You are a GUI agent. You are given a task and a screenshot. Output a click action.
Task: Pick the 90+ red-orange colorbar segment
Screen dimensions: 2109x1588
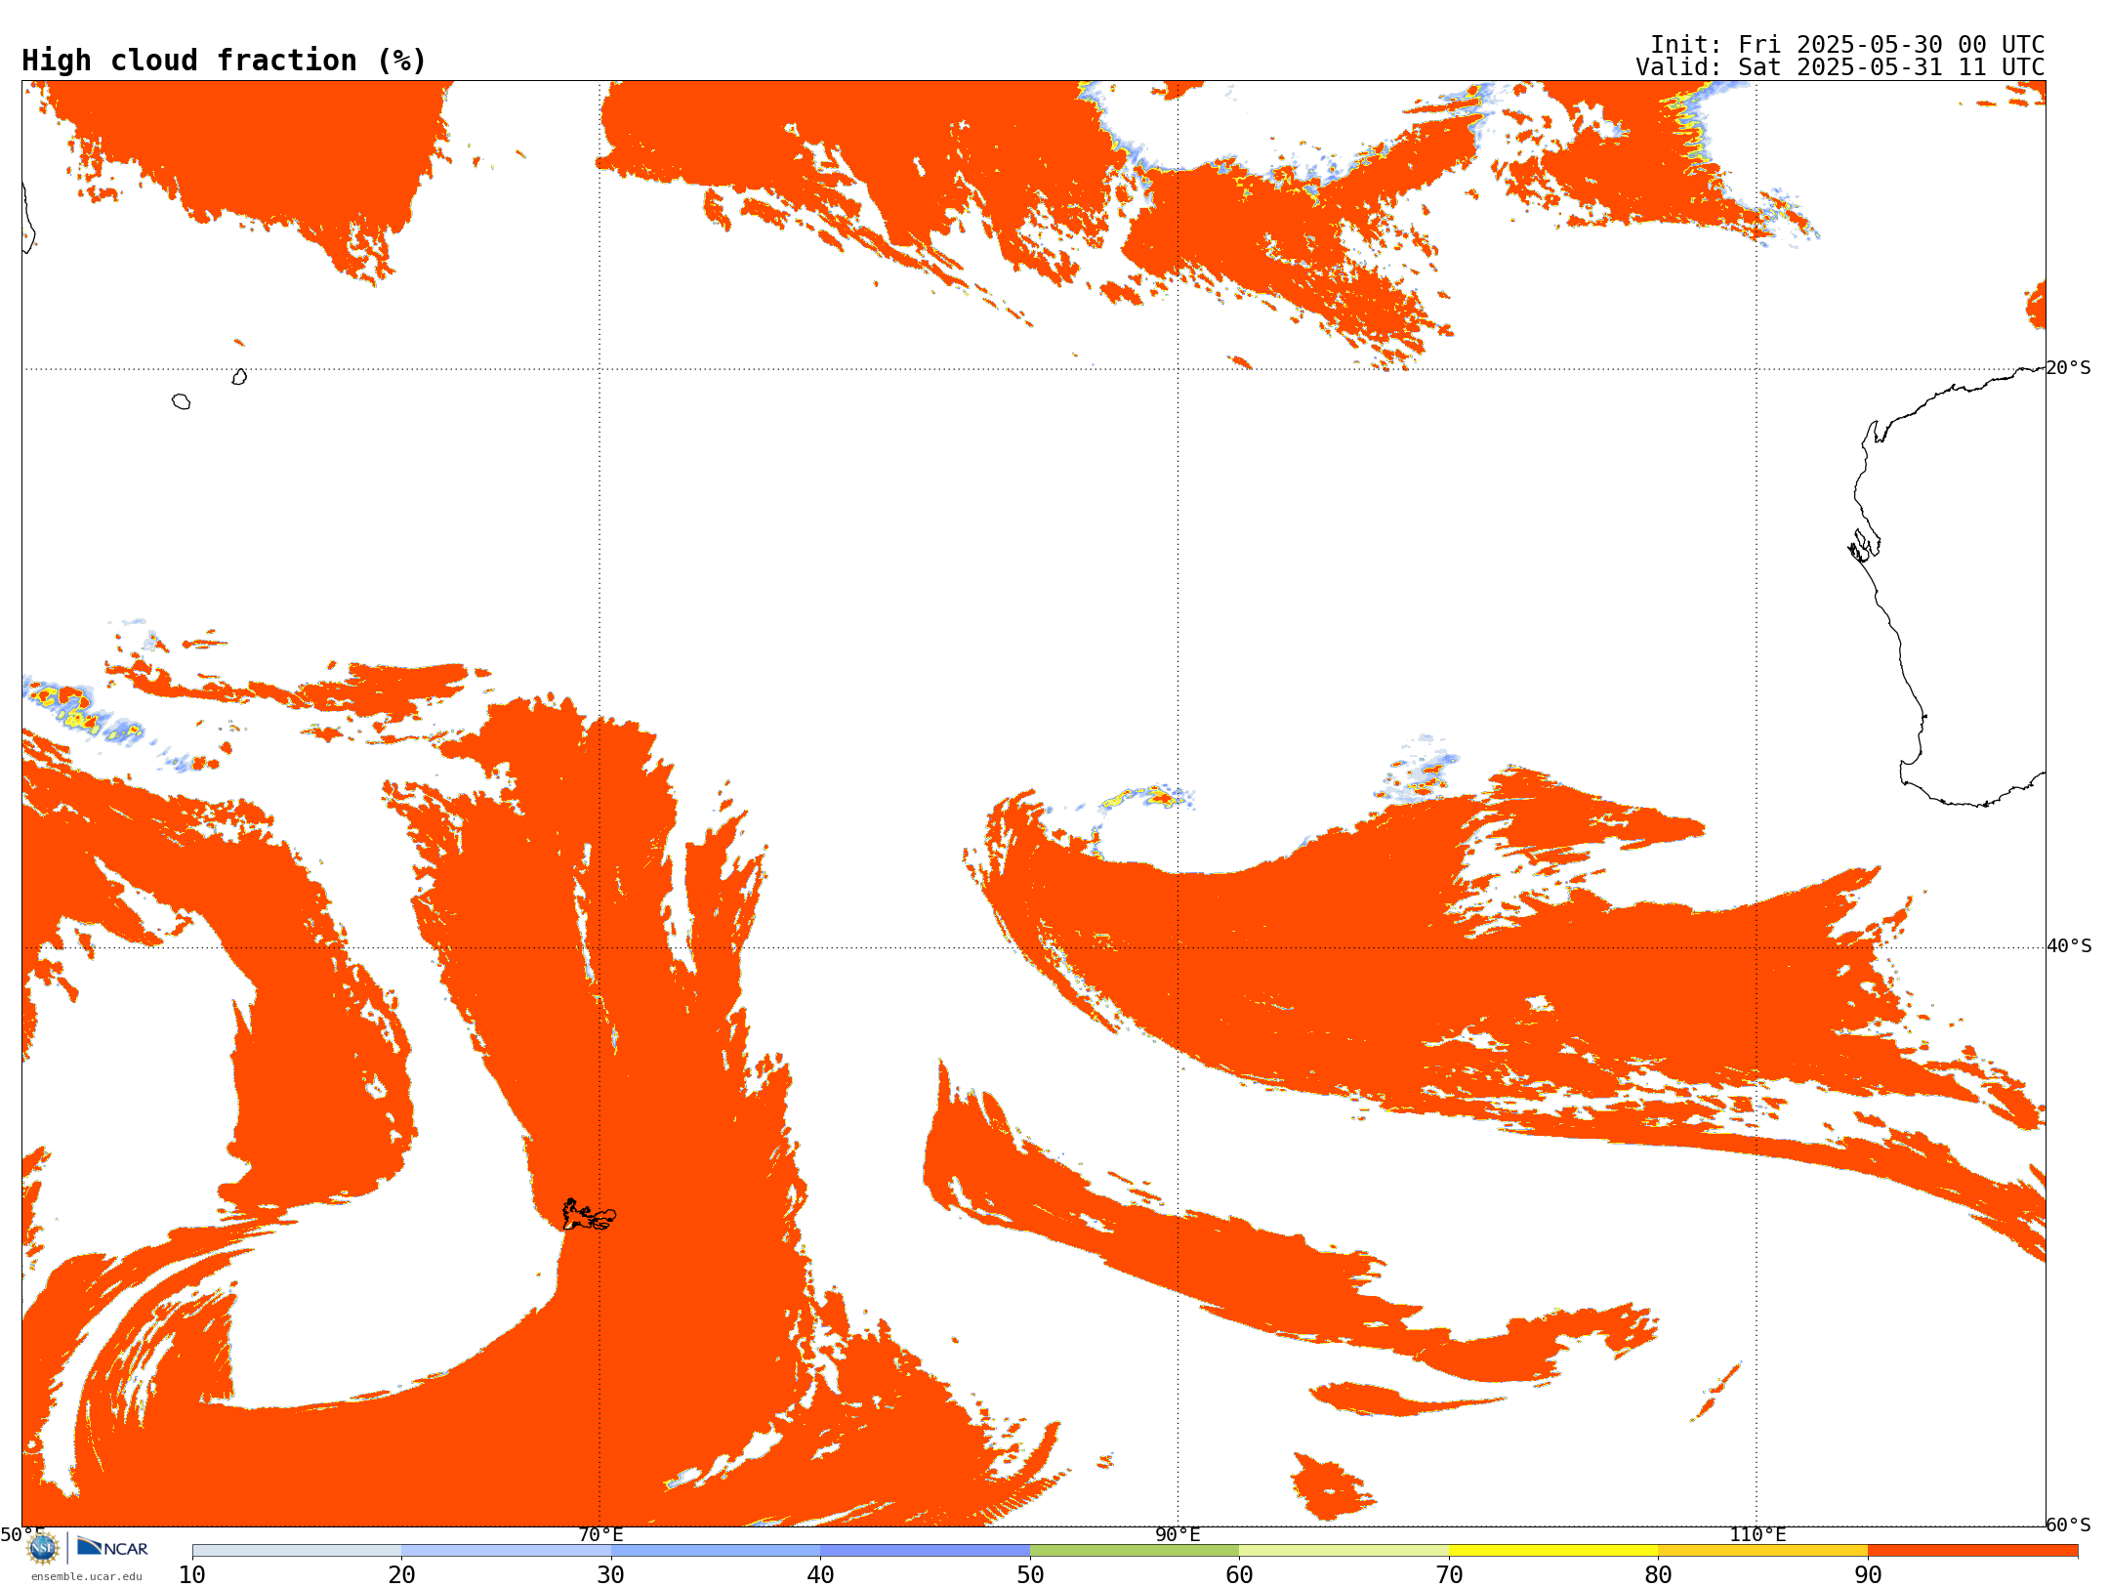(1972, 1550)
